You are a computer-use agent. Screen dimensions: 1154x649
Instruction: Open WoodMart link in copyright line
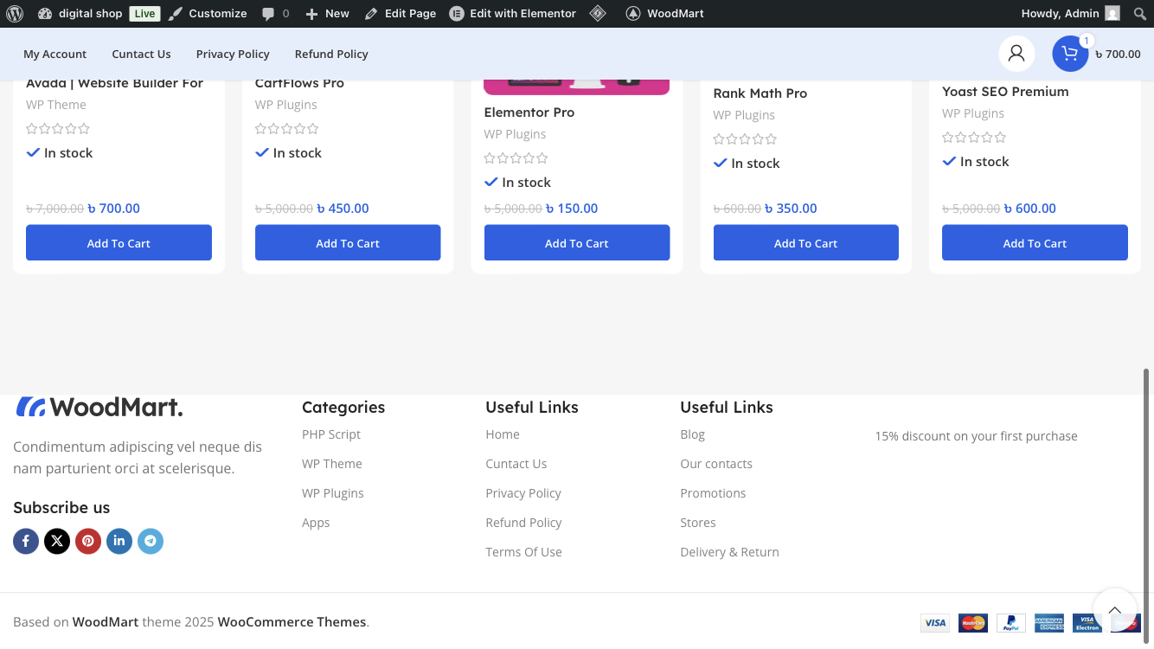point(106,622)
